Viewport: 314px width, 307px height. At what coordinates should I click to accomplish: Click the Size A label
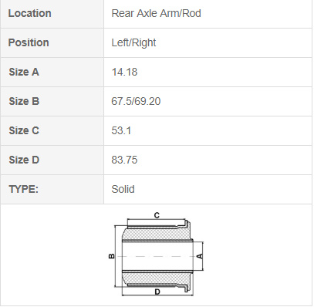coord(24,72)
